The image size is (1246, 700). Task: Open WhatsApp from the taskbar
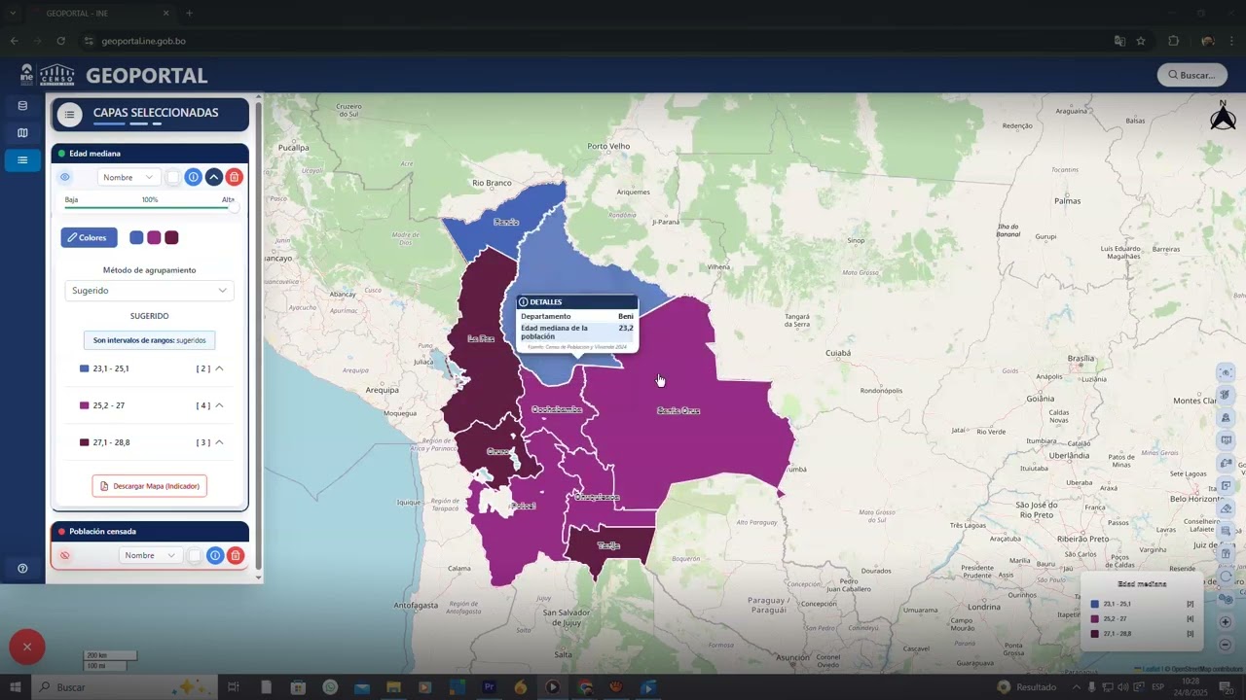331,687
